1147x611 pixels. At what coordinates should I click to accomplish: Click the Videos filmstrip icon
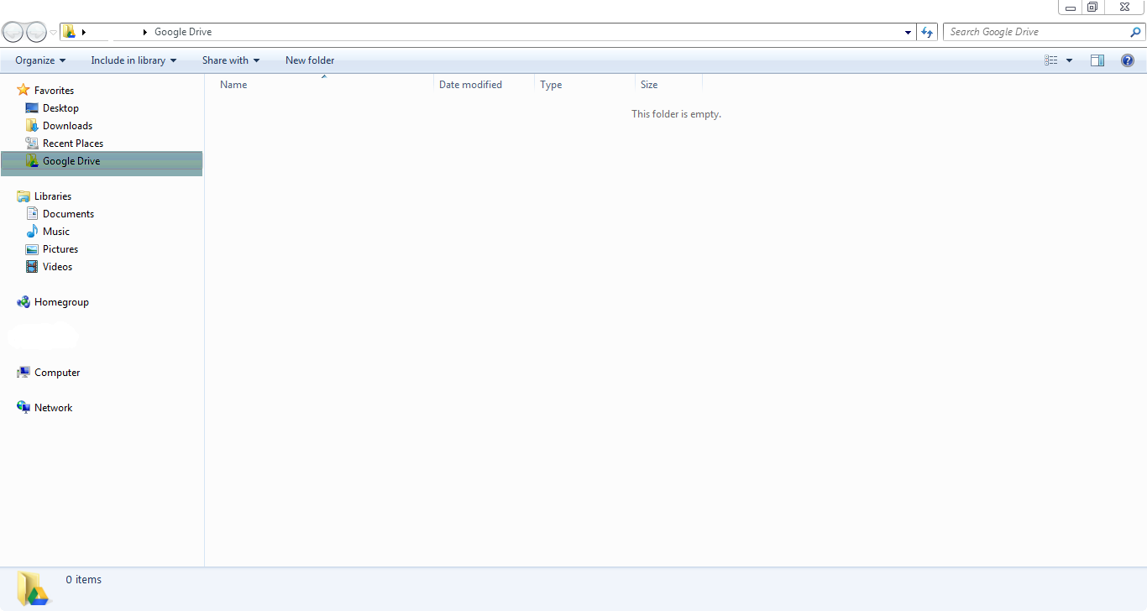32,267
